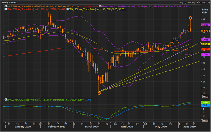Click the EMA 50 legend icon
Screen dimensions: 211x132
click(x=68, y=9)
